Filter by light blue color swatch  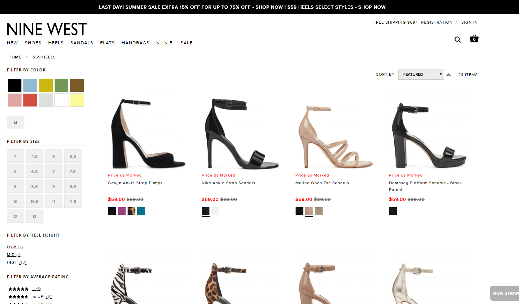pyautogui.click(x=30, y=85)
